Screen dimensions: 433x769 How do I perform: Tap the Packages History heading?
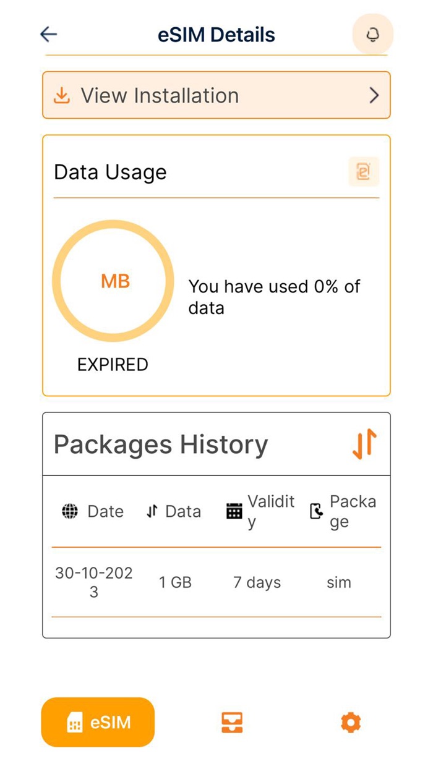point(161,444)
